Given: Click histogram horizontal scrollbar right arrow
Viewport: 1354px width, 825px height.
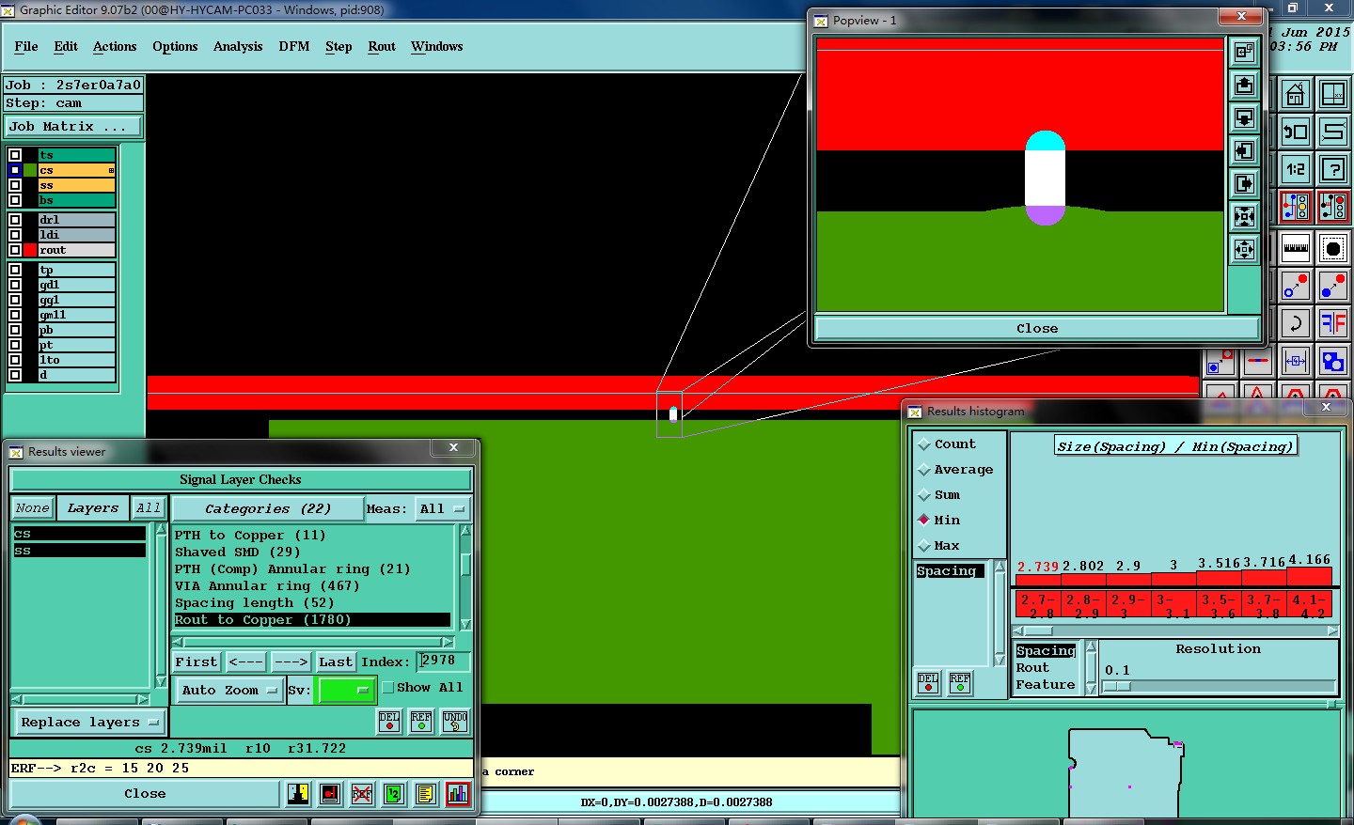Looking at the screenshot, I should click(1331, 630).
